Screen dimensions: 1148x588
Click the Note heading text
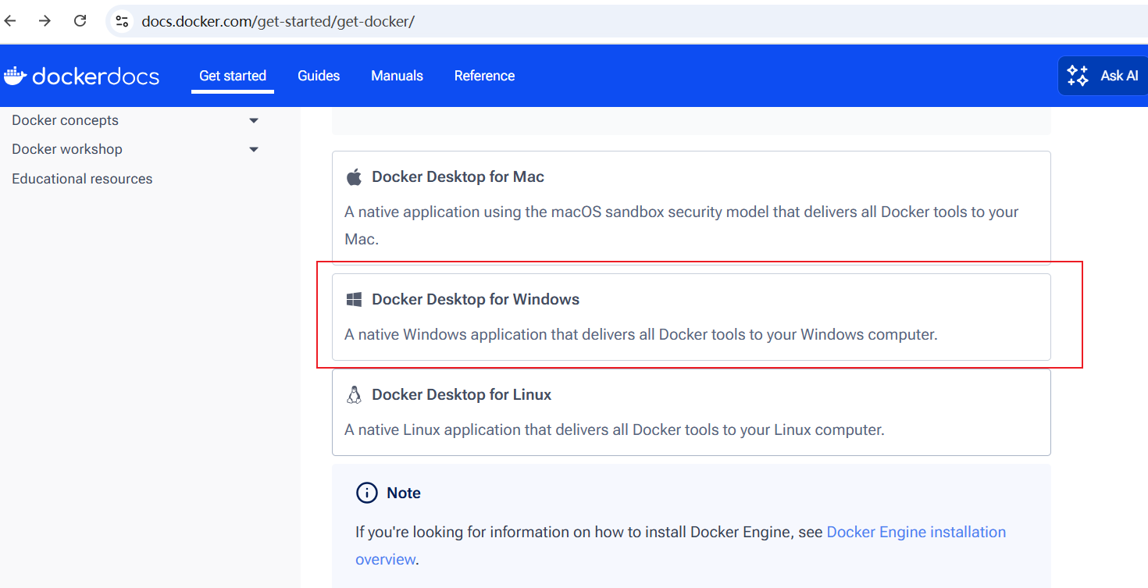coord(404,493)
